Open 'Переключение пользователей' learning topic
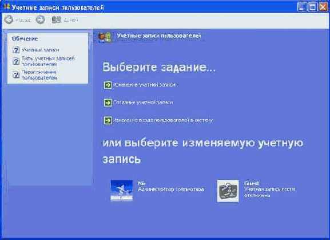 click(39, 75)
